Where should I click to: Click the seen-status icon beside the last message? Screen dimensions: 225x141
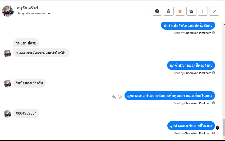click(x=218, y=128)
